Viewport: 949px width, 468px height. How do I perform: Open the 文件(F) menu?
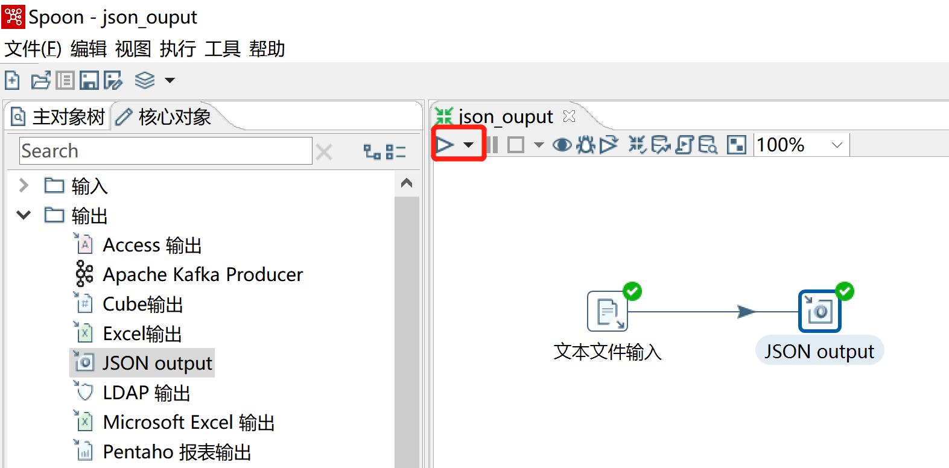pyautogui.click(x=33, y=48)
